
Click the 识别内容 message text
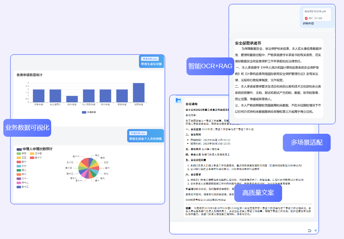click(x=308, y=23)
